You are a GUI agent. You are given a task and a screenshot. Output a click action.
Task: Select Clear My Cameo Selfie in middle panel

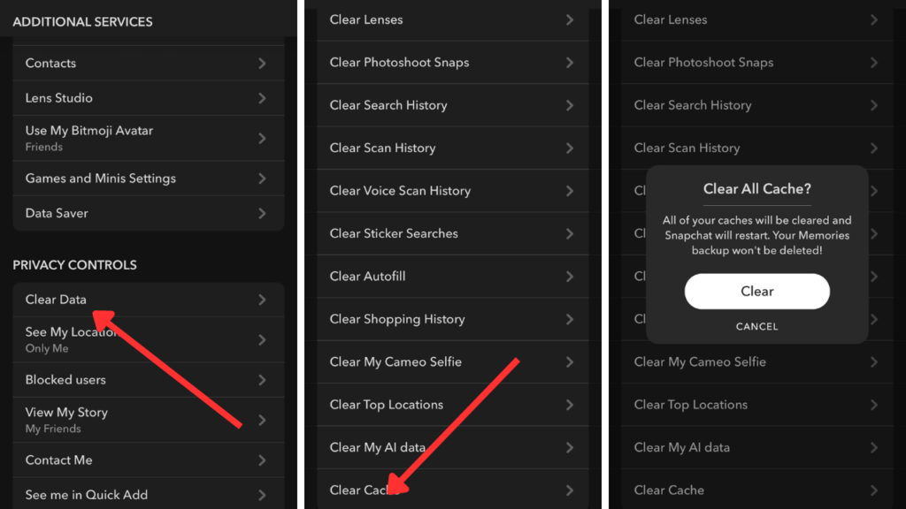453,361
